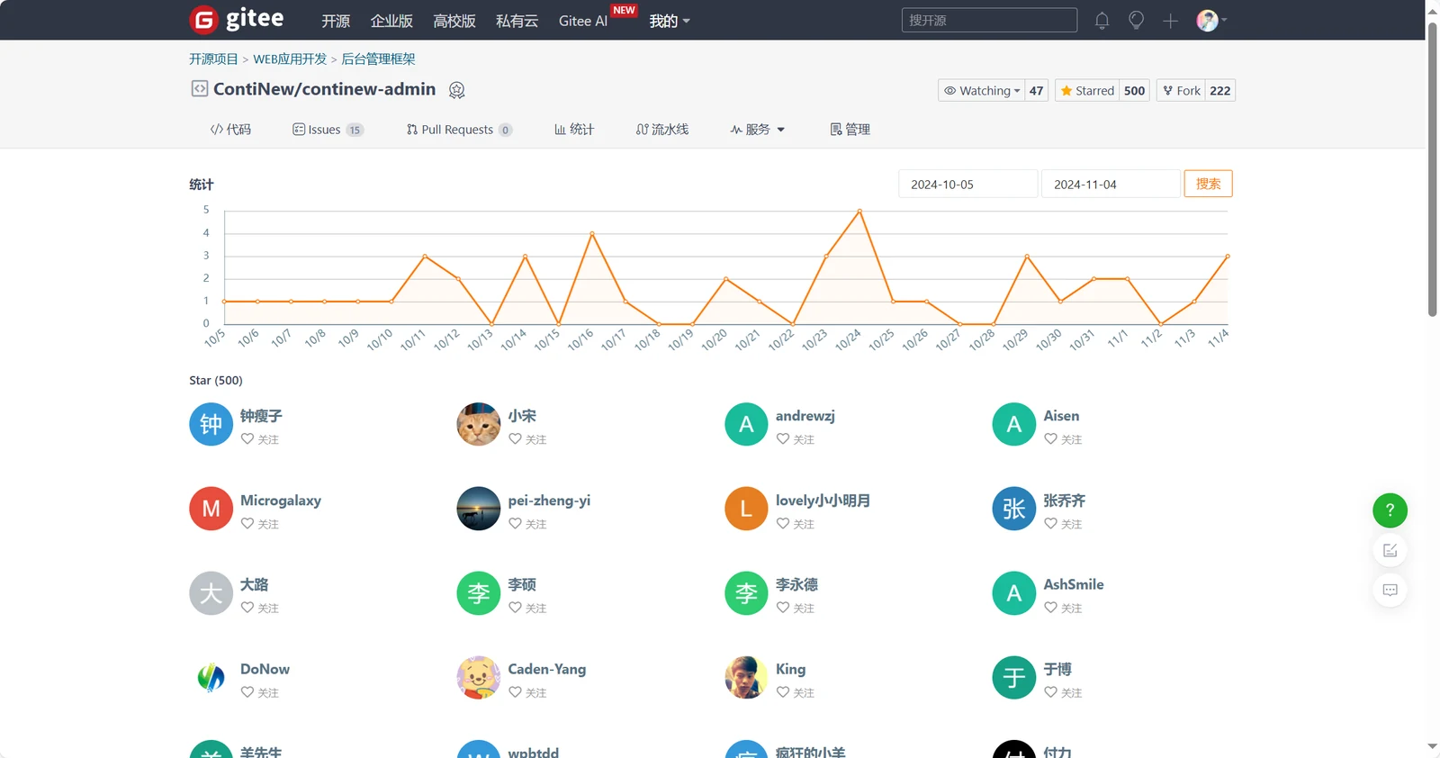Open the start date 2024-10-05 picker
Viewport: 1440px width, 758px height.
tap(967, 184)
